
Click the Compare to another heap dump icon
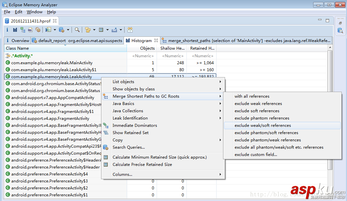point(130,30)
